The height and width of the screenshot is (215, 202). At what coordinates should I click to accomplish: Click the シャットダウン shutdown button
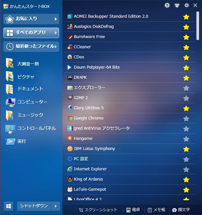tap(34, 206)
